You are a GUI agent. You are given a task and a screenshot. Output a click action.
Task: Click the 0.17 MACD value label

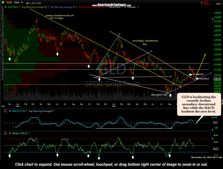[x=215, y=123]
